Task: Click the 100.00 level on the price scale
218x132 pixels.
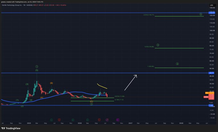Action: [212, 31]
